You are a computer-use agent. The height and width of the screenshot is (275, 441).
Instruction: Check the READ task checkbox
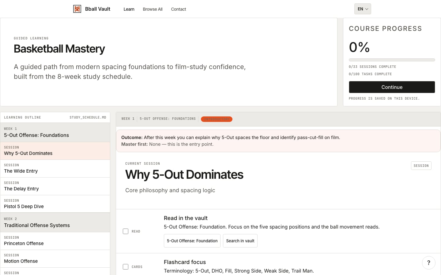tap(126, 231)
